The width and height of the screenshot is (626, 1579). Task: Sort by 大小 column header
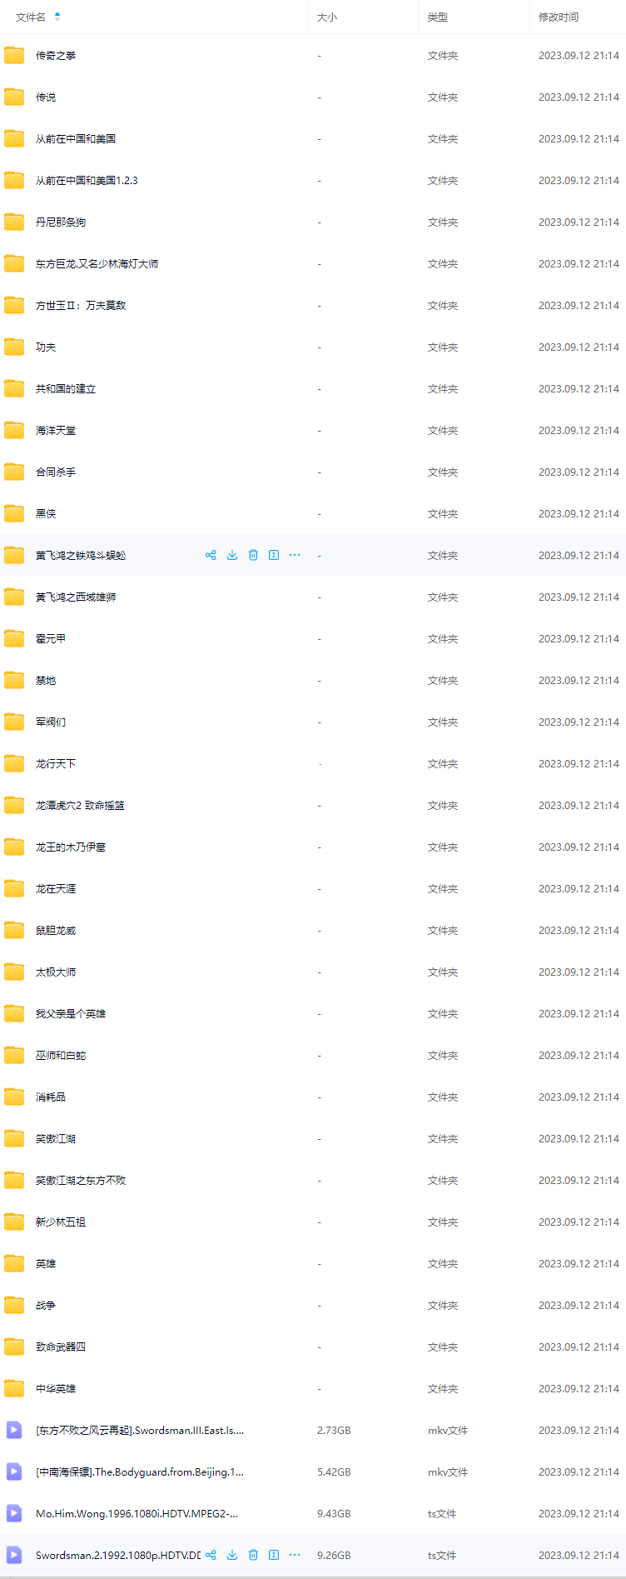pyautogui.click(x=327, y=17)
